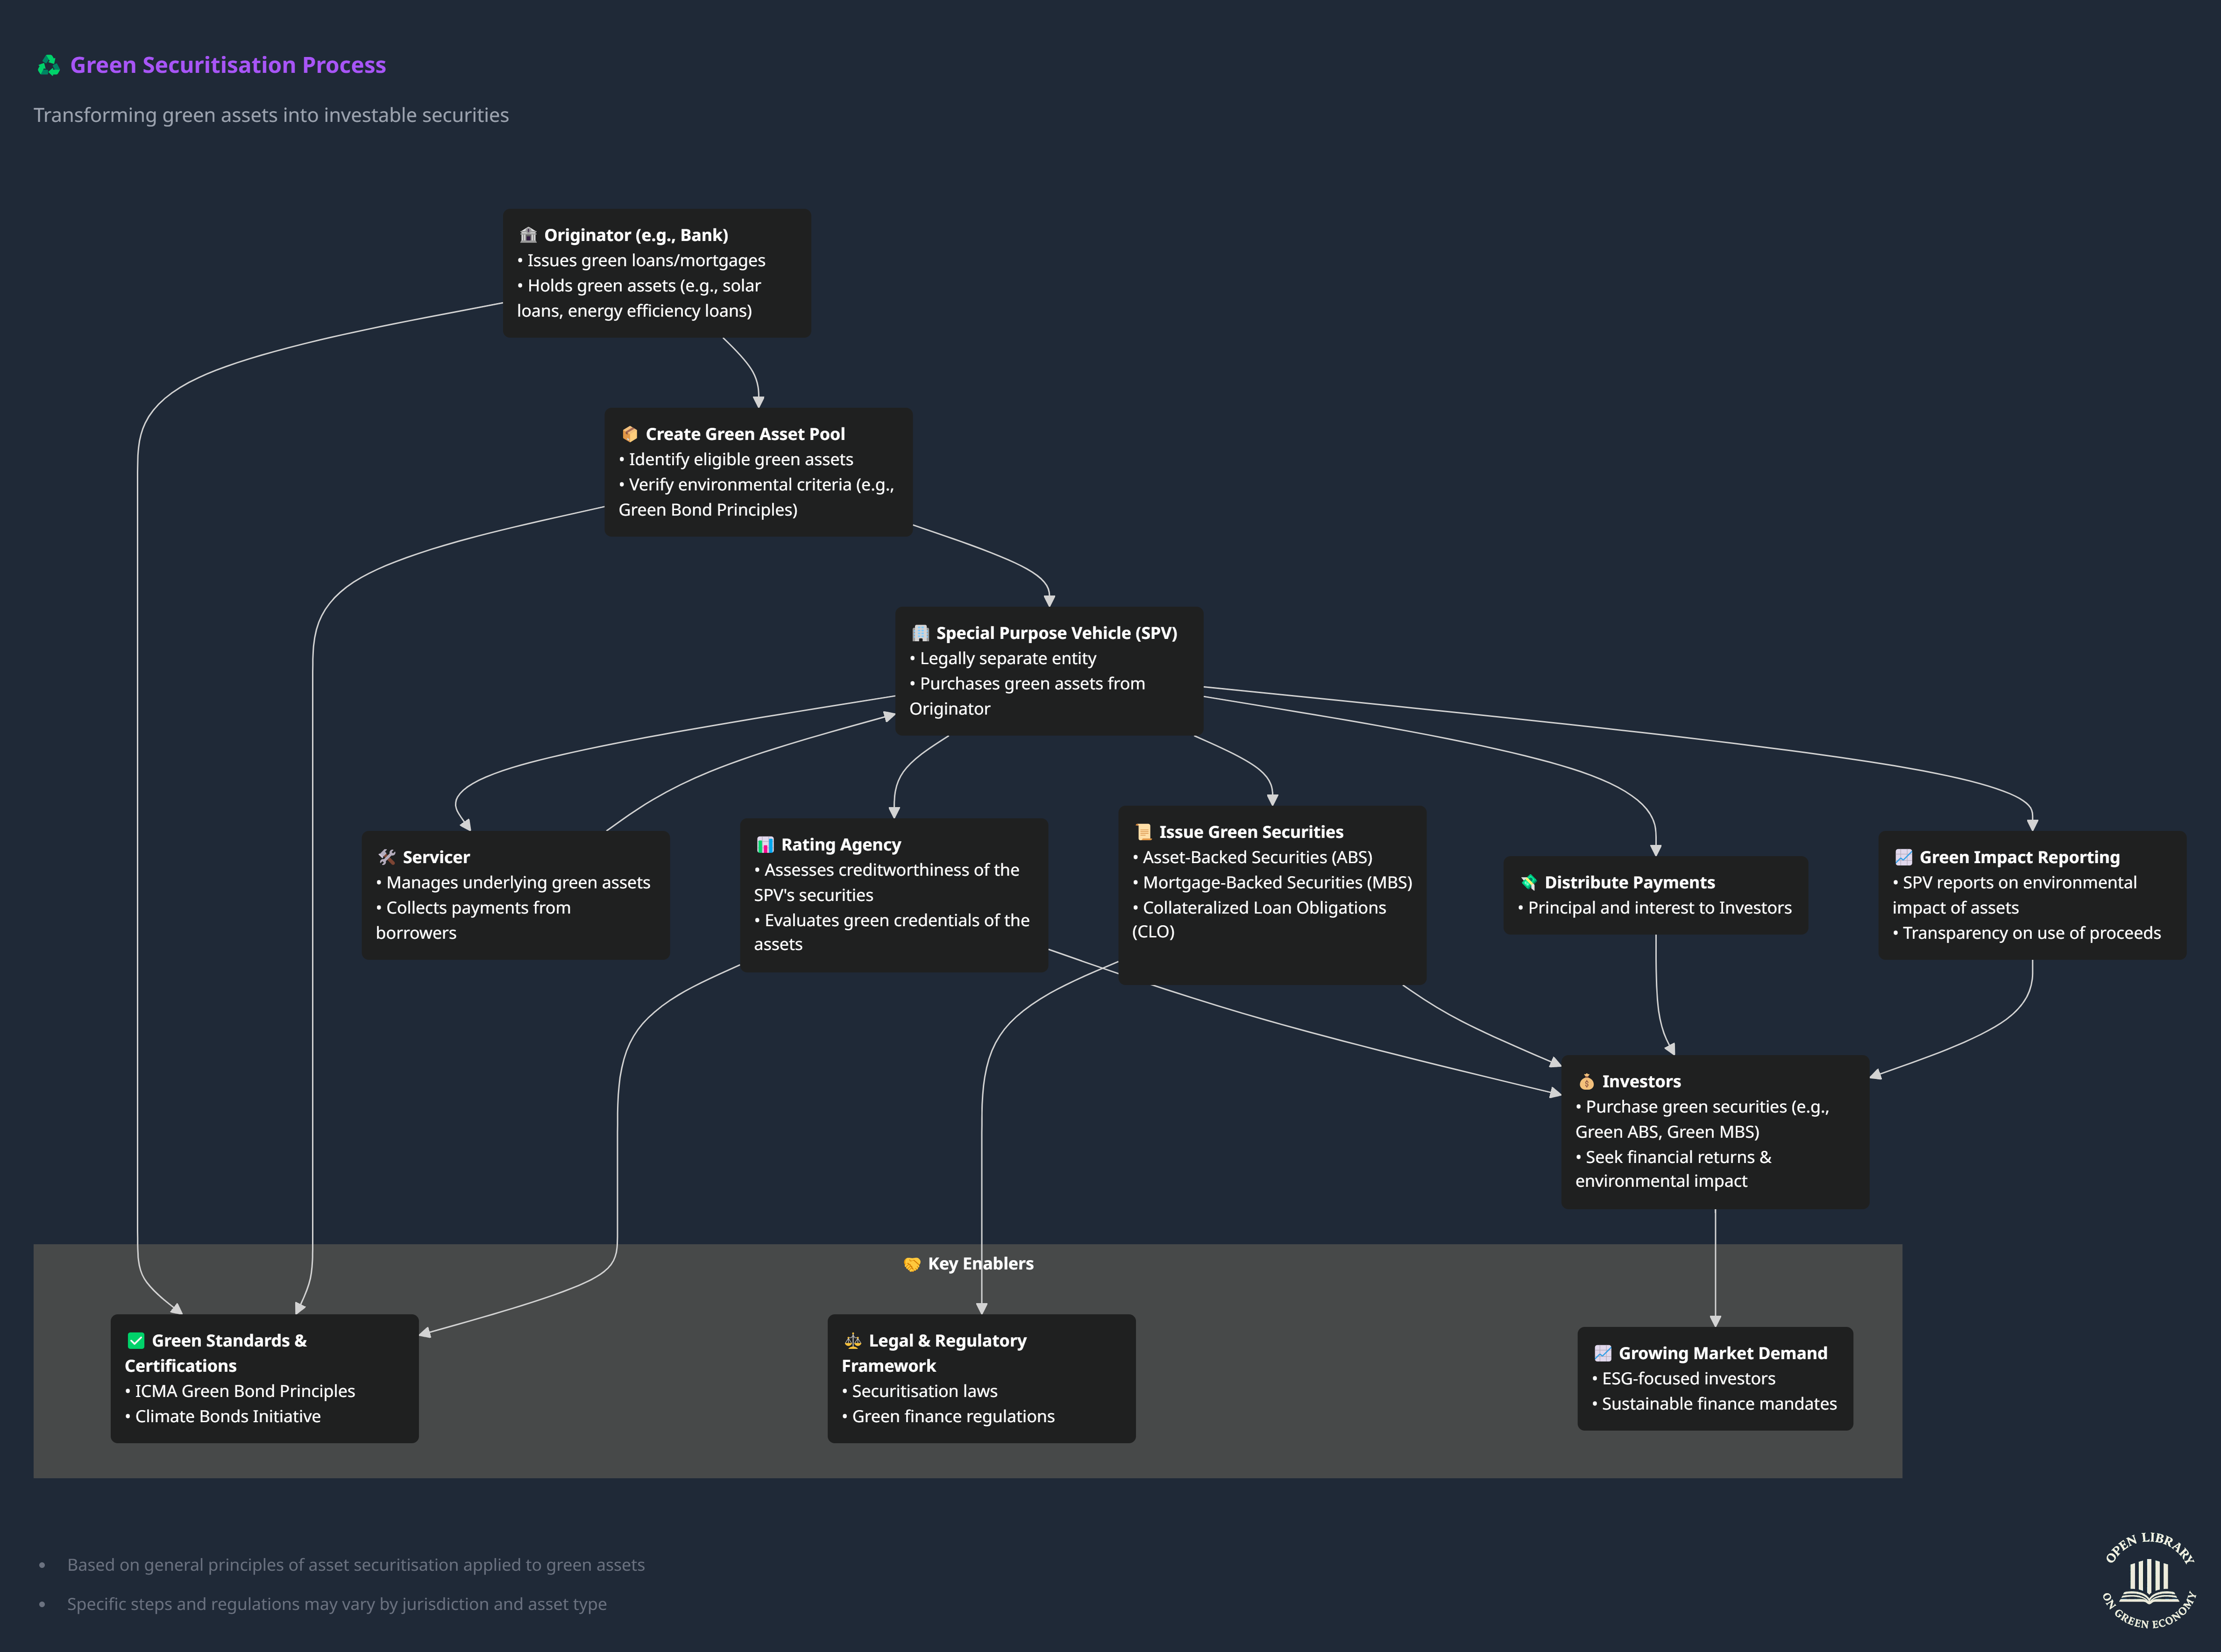Click the chart icon beside Green Impact Reporting
This screenshot has height=1652, width=2221.
pyautogui.click(x=1903, y=858)
